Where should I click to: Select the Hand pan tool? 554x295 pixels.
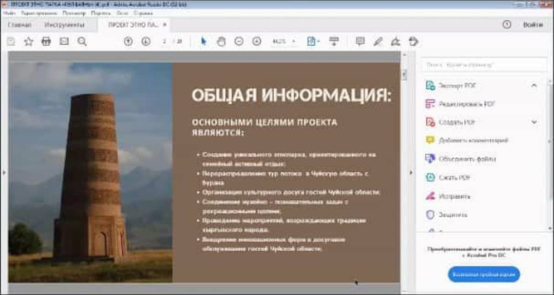(x=221, y=41)
